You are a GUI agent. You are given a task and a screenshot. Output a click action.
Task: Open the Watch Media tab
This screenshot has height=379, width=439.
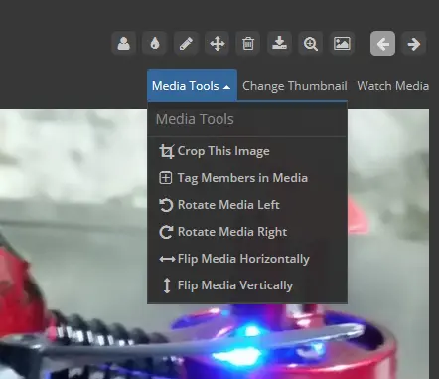392,86
